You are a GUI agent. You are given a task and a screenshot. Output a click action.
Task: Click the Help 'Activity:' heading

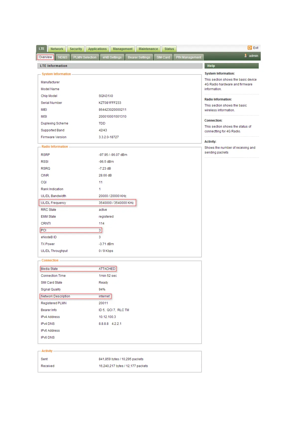(210, 142)
